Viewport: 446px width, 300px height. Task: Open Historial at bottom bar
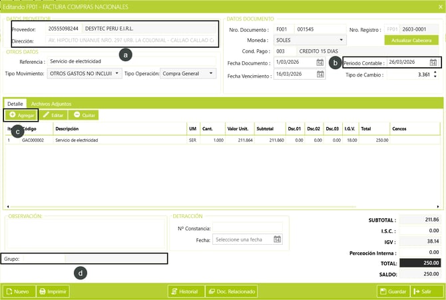pos(184,291)
